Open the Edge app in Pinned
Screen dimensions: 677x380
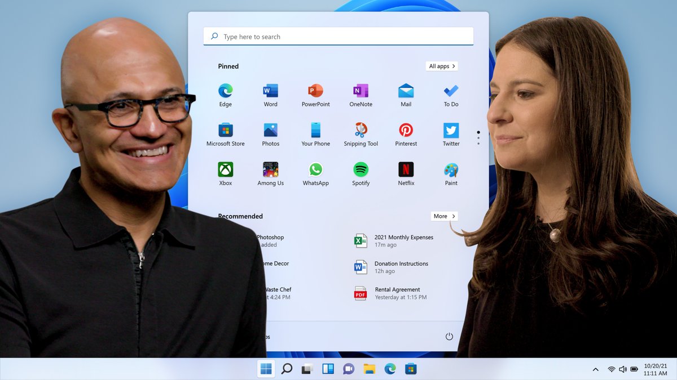pyautogui.click(x=225, y=95)
